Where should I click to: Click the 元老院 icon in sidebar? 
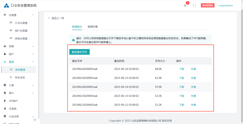(x=5, y=109)
